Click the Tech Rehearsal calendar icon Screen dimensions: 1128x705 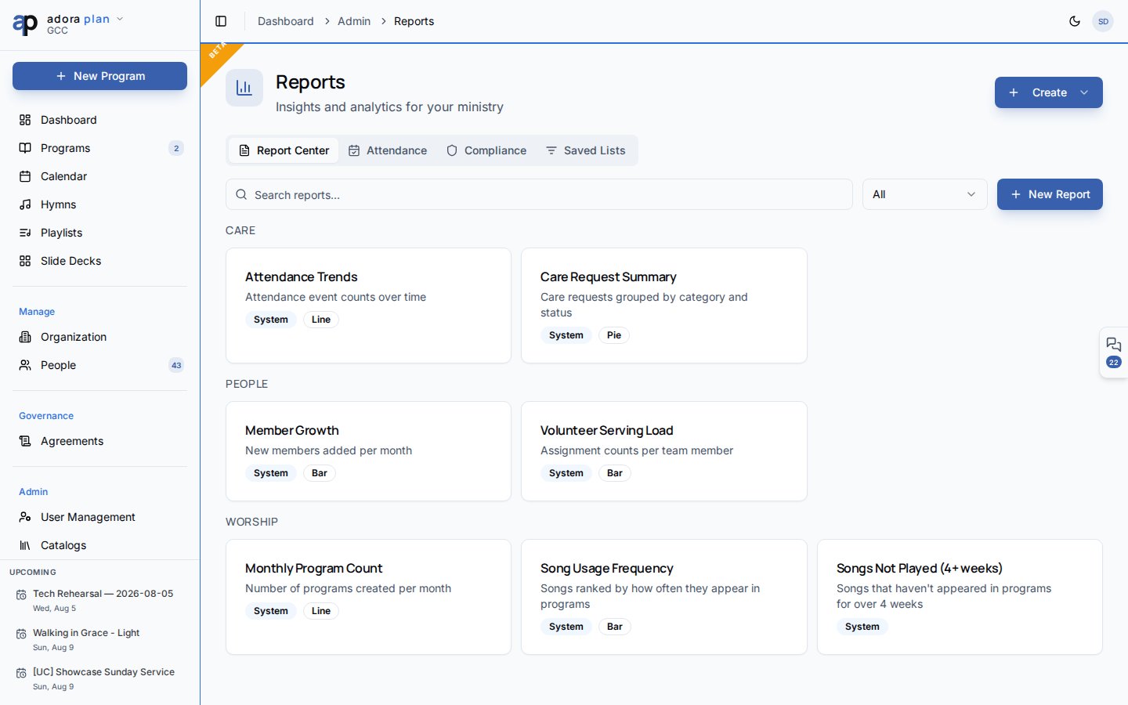pyautogui.click(x=21, y=595)
